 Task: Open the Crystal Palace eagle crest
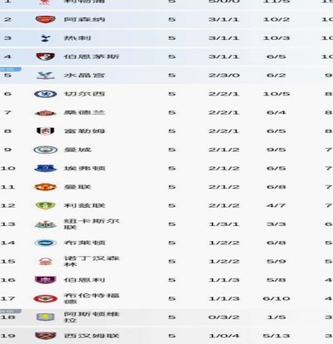click(x=46, y=75)
